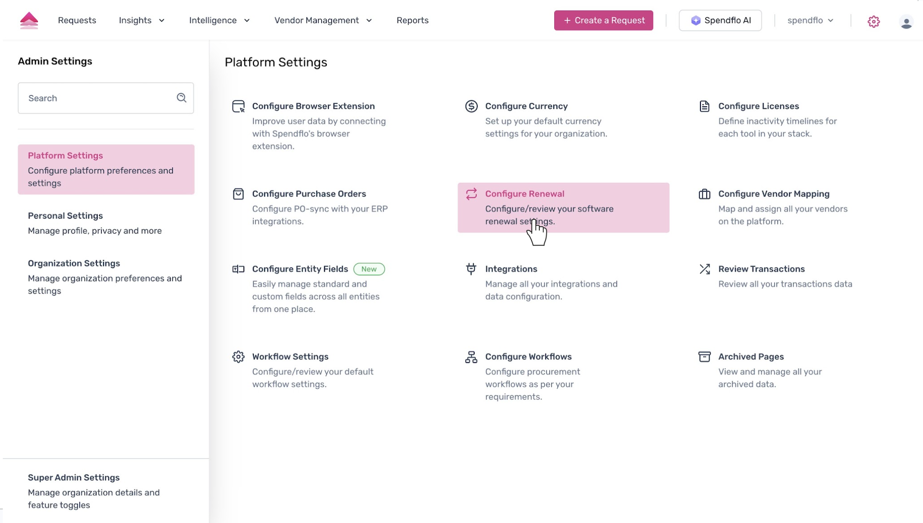The image size is (923, 523).
Task: Select Personal Settings in sidebar
Action: 95,223
